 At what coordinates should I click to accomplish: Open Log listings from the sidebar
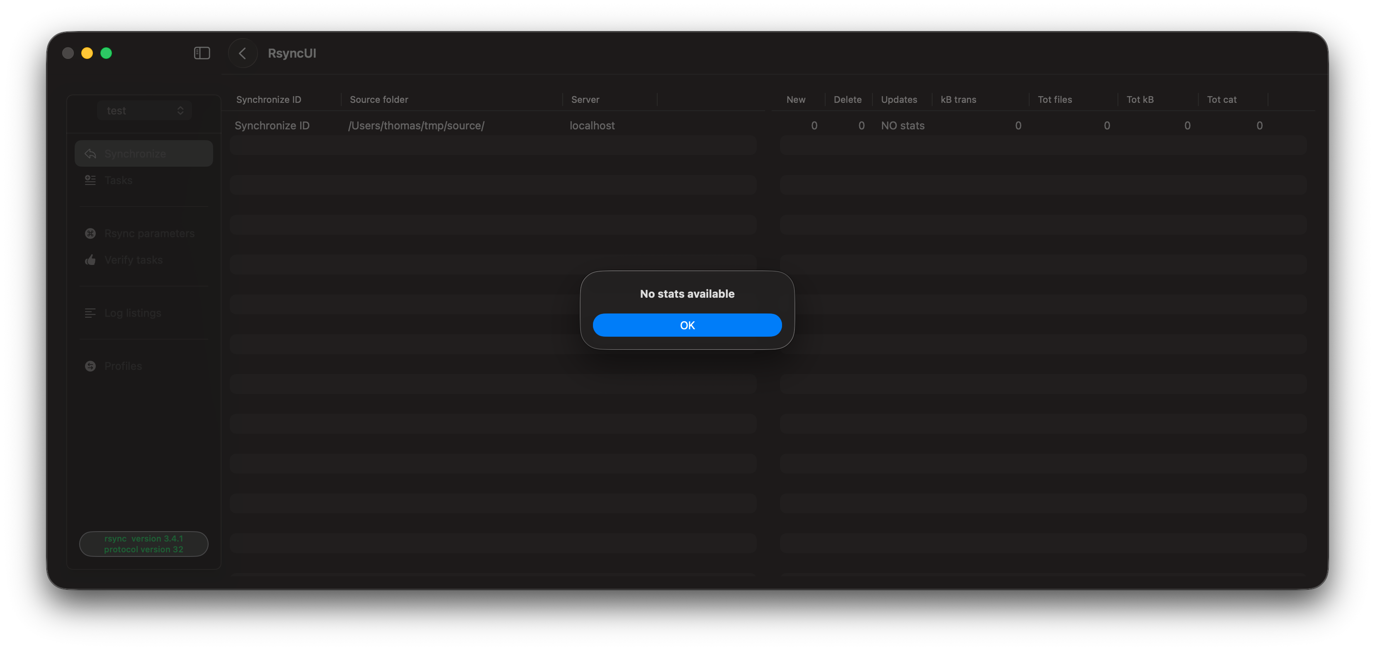pos(132,313)
